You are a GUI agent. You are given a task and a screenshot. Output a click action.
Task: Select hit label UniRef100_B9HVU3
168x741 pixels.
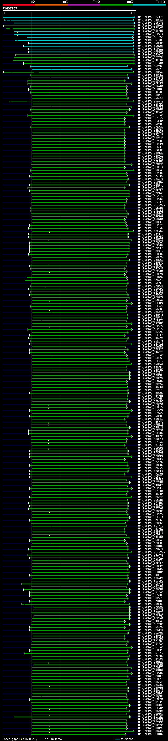tap(151, 46)
